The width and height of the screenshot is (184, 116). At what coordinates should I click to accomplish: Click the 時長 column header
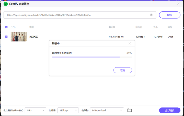click(x=170, y=27)
